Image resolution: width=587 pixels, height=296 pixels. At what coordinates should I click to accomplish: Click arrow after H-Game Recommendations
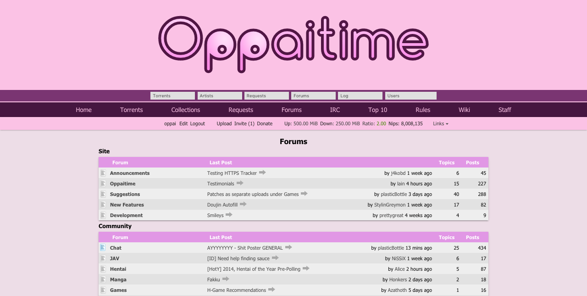pyautogui.click(x=271, y=290)
